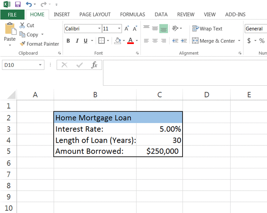Click the Percent Style icon
The height and width of the screenshot is (213, 267).
point(262,41)
